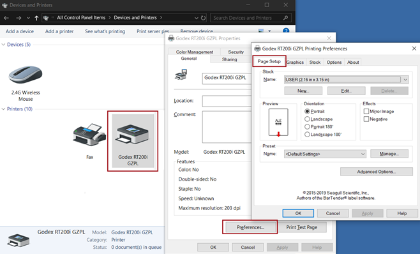The width and height of the screenshot is (420, 254).
Task: Go up one folder level arrow
Action: (36, 18)
